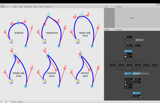Screen dimensions: 160x103
Task: Select the adjust_point3 node
Action: point(128,65)
